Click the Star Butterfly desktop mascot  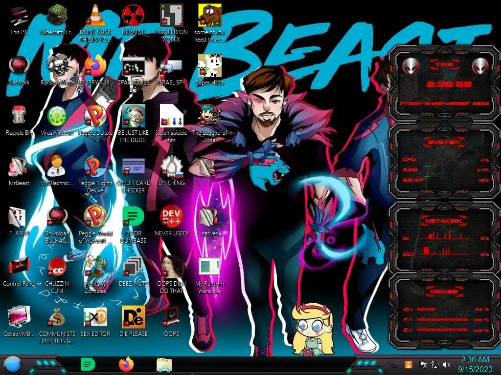(x=313, y=329)
